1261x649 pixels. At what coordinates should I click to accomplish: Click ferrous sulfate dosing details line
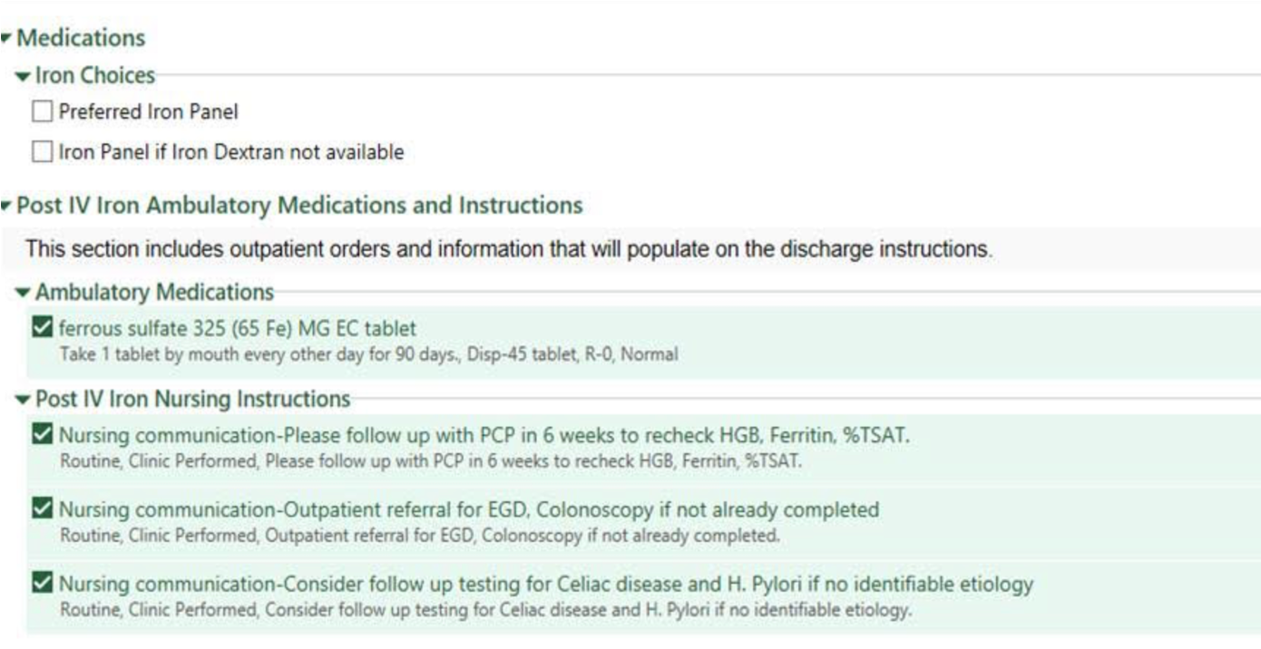point(368,354)
